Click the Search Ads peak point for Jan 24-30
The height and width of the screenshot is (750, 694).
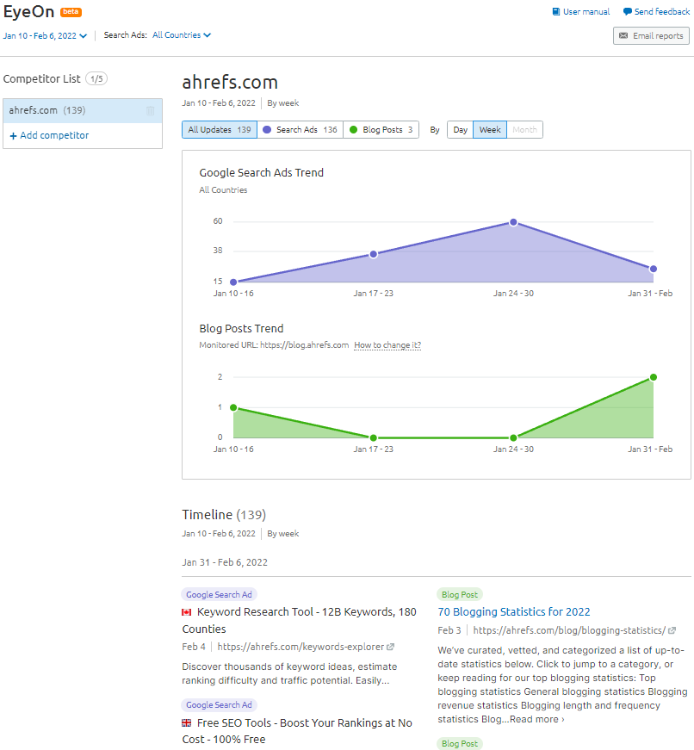point(513,222)
